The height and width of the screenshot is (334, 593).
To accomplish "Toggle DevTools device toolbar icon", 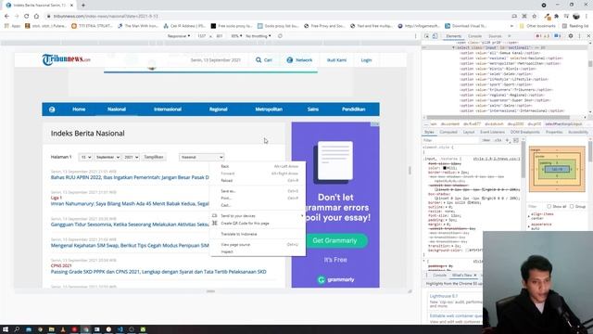I will click(435, 36).
